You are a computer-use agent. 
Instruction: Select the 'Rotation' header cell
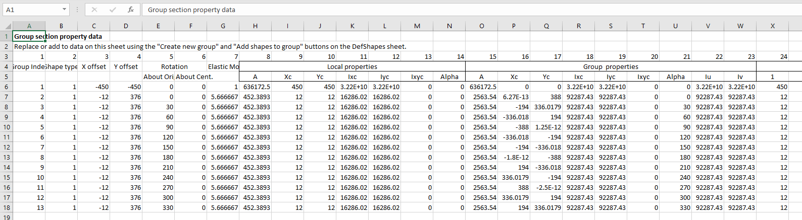(174, 66)
